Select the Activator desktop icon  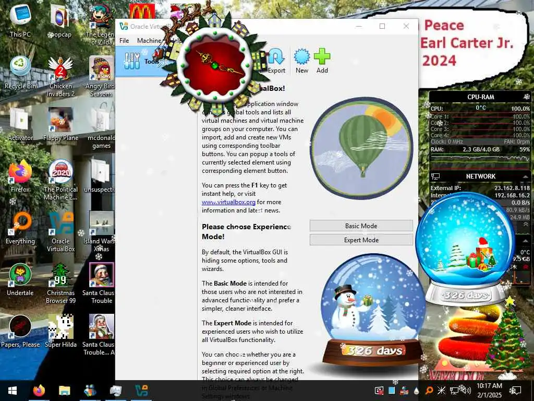(x=20, y=124)
